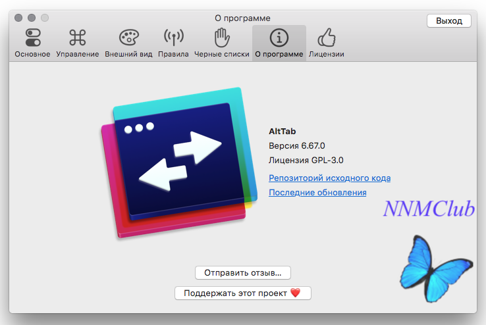Open the Правила antenna tab
The height and width of the screenshot is (325, 486).
pos(173,43)
